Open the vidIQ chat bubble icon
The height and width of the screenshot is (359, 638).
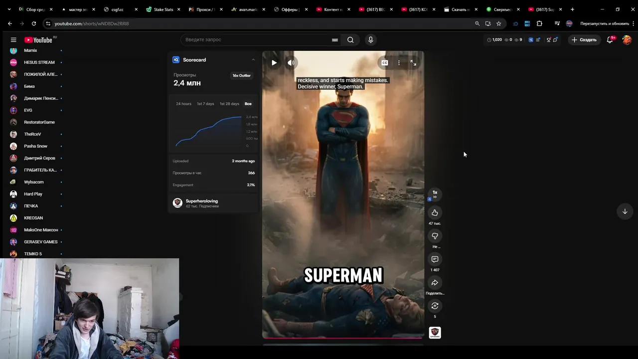(555, 40)
